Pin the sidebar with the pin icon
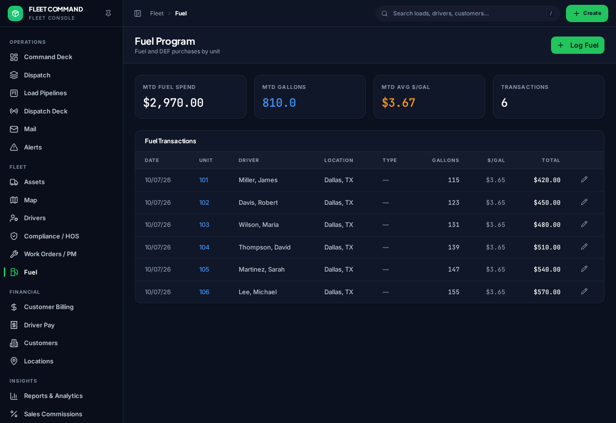Viewport: 616px width, 423px height. tap(108, 13)
